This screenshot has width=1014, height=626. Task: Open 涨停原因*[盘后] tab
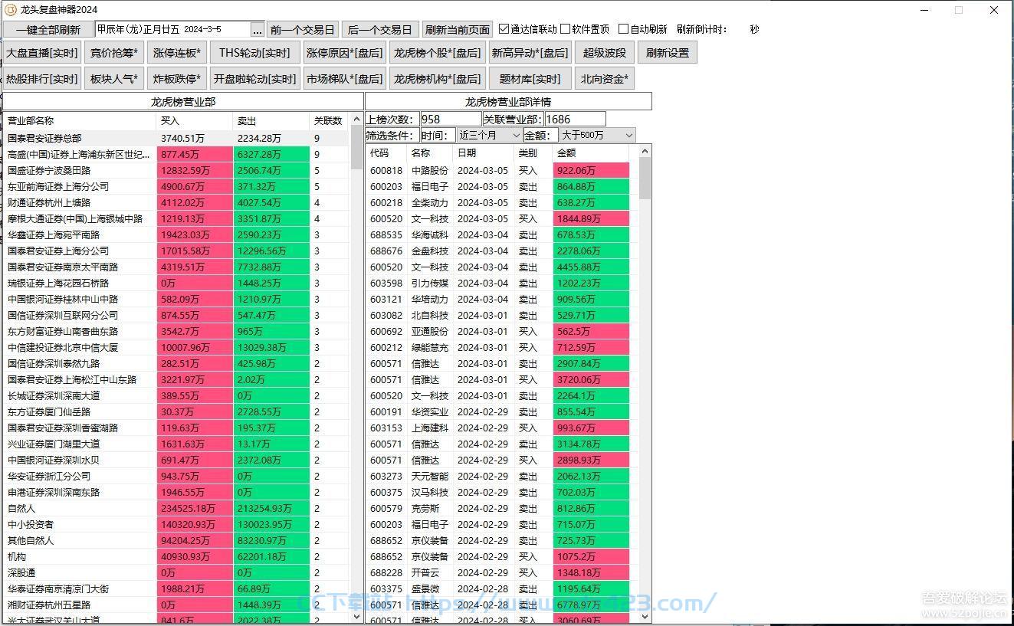pyautogui.click(x=344, y=53)
